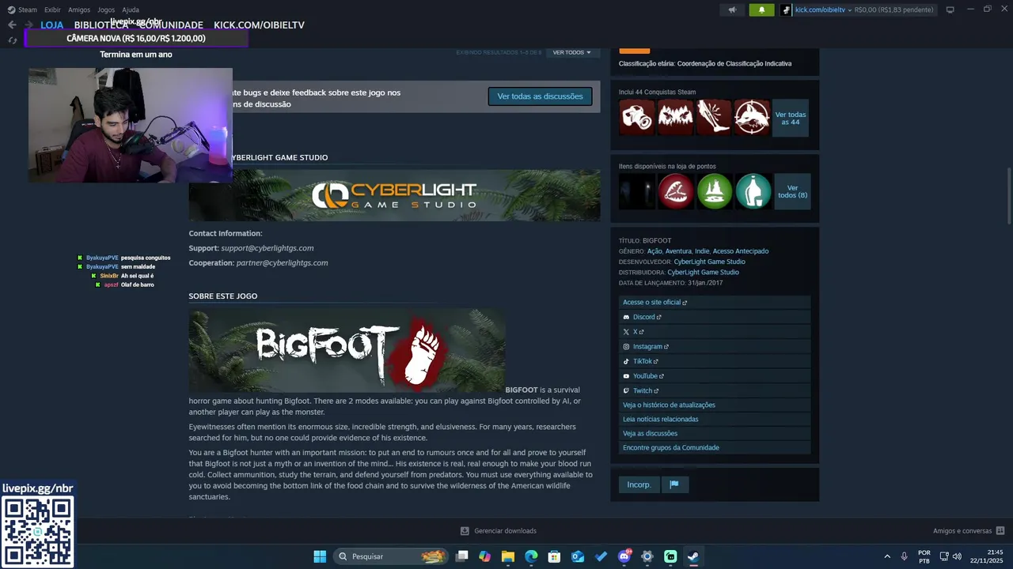Click the Indie genre link
Screen dimensions: 1013x569
702,251
